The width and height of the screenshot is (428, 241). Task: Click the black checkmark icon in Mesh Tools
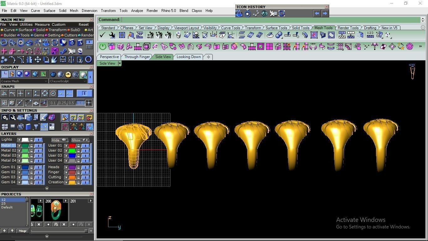102,35
